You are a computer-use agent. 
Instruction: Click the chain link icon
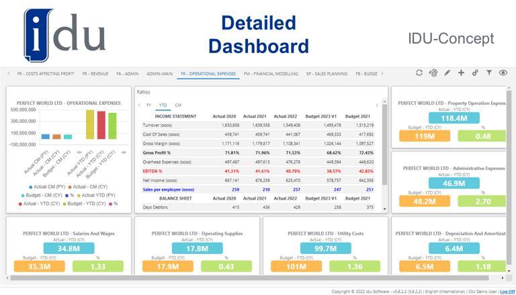click(x=475, y=73)
